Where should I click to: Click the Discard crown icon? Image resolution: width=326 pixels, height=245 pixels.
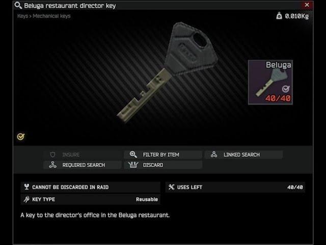(x=133, y=165)
